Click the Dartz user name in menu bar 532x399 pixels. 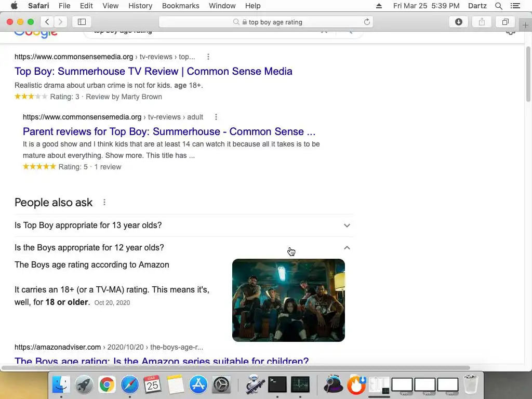pyautogui.click(x=477, y=6)
